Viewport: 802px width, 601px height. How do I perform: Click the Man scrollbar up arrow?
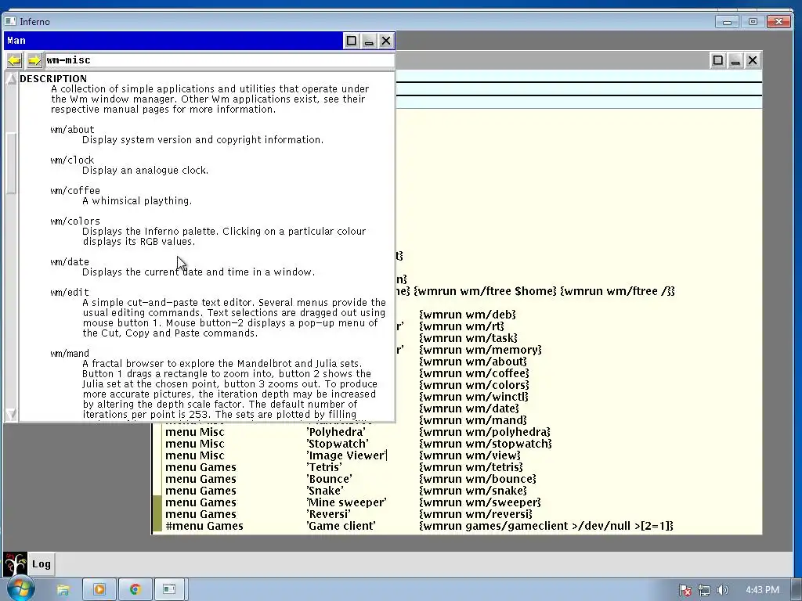11,78
